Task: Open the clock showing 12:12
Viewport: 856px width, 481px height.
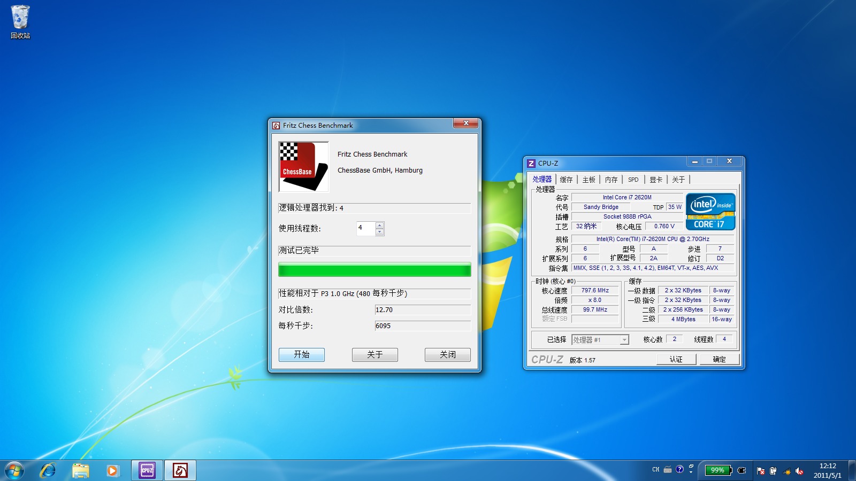Action: click(828, 470)
